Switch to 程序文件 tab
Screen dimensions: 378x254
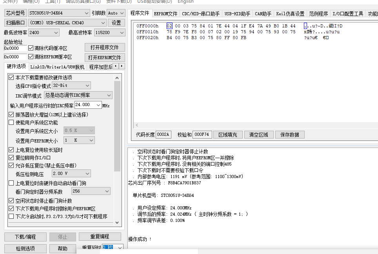coord(140,13)
